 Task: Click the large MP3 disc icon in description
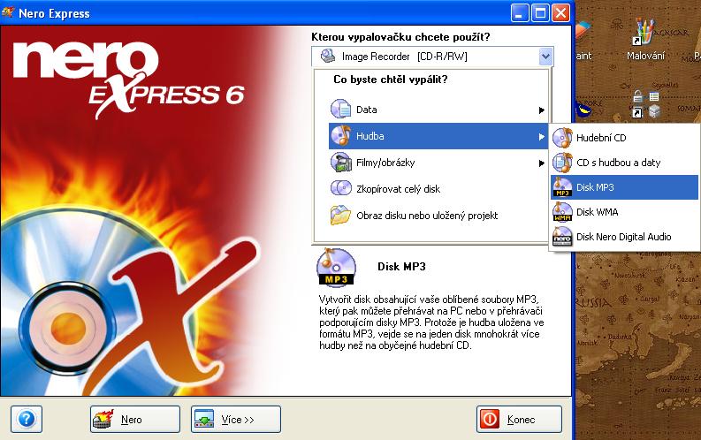(x=336, y=267)
